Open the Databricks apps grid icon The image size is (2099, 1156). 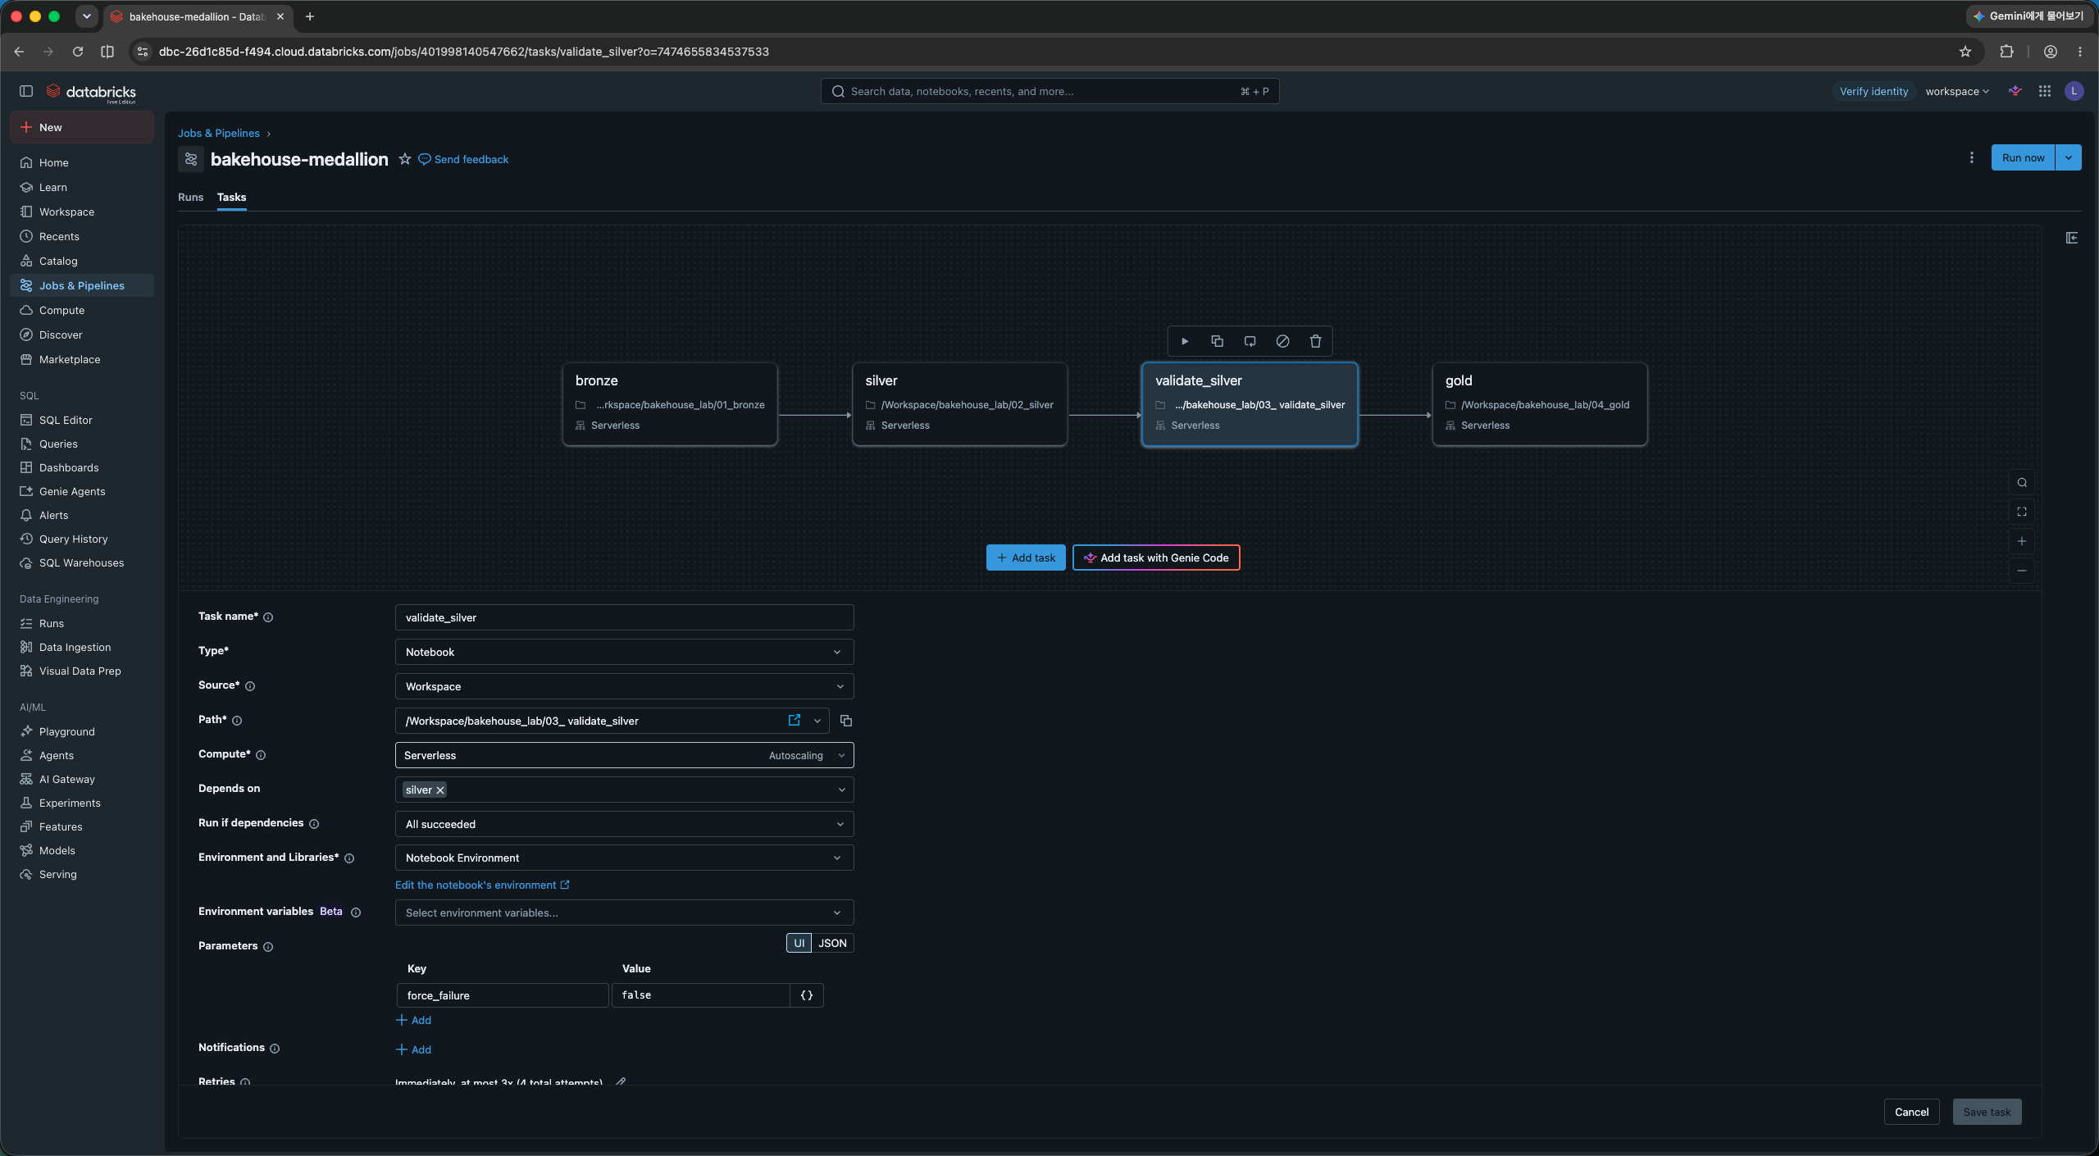(2045, 91)
